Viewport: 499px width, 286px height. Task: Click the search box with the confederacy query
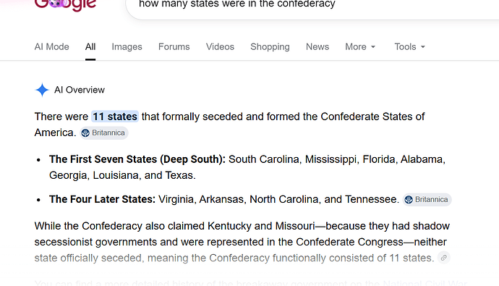(312, 7)
